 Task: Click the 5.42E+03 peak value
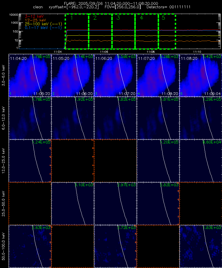click(x=212, y=56)
